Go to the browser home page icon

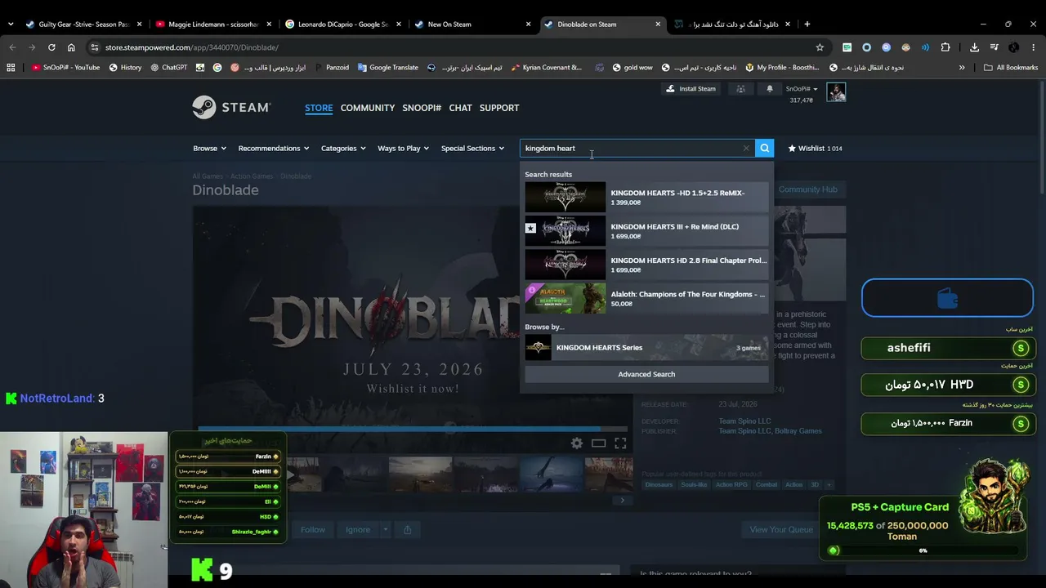click(71, 47)
